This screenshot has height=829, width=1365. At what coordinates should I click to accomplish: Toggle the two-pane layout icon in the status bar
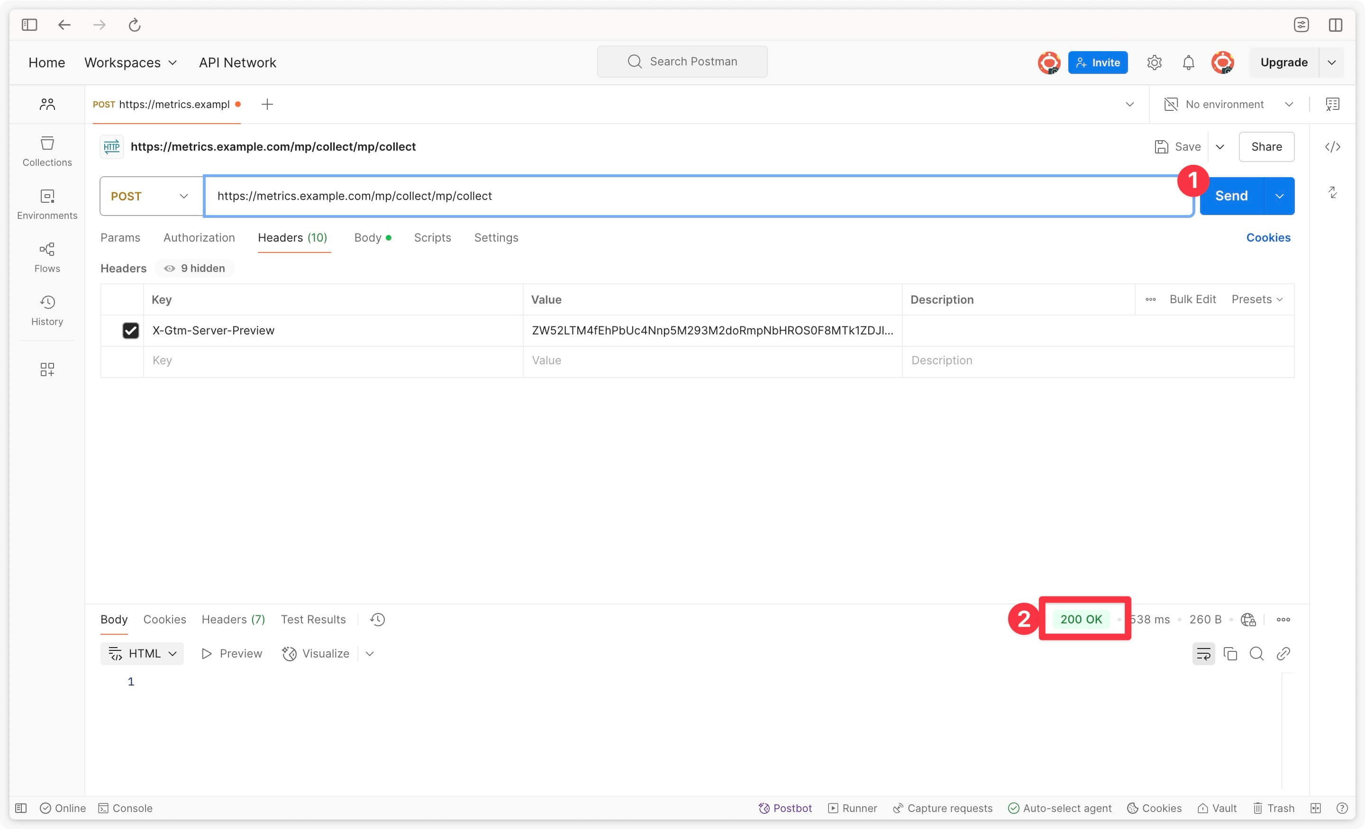[x=1316, y=808]
